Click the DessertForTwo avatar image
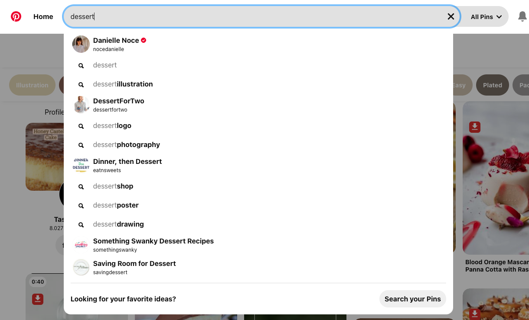This screenshot has width=529, height=320. [81, 105]
